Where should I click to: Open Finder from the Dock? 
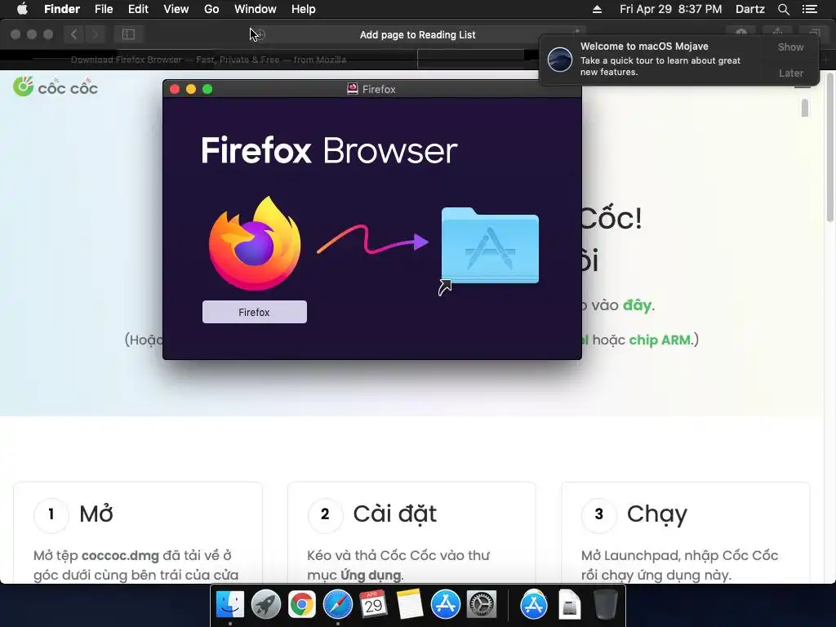[229, 604]
